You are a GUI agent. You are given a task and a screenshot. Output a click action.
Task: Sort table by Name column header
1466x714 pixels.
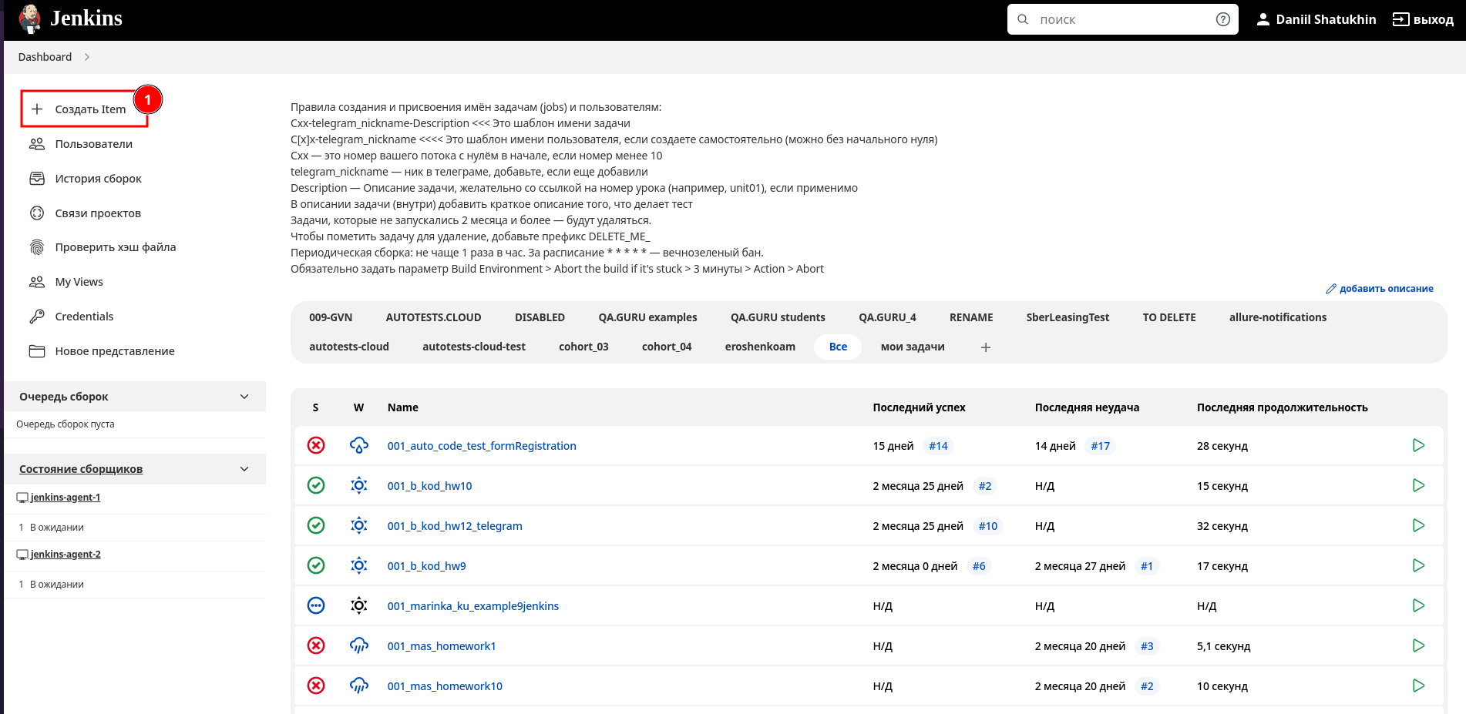pos(402,407)
